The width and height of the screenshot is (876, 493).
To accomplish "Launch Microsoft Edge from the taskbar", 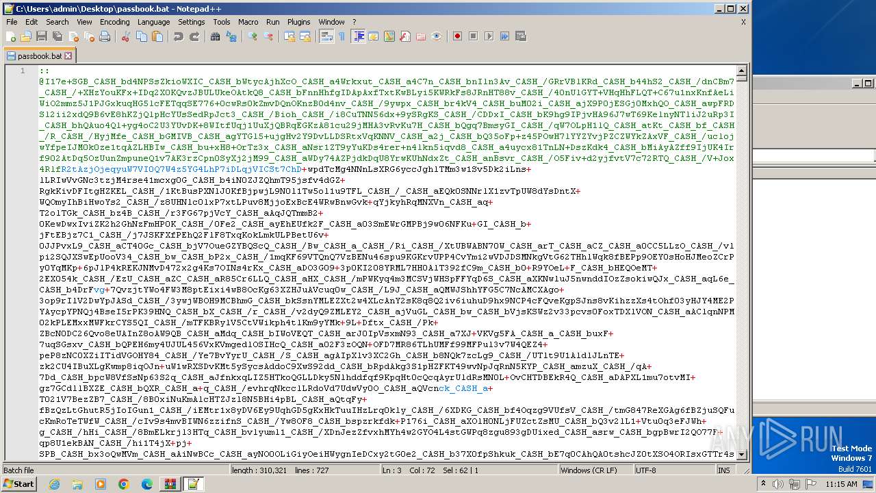I will click(147, 484).
